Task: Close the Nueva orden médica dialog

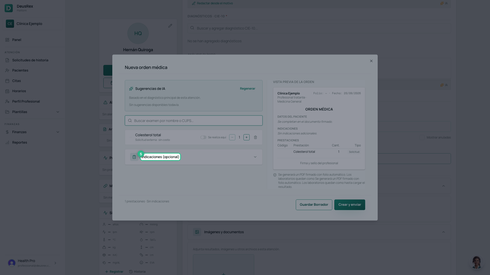Action: (371, 61)
